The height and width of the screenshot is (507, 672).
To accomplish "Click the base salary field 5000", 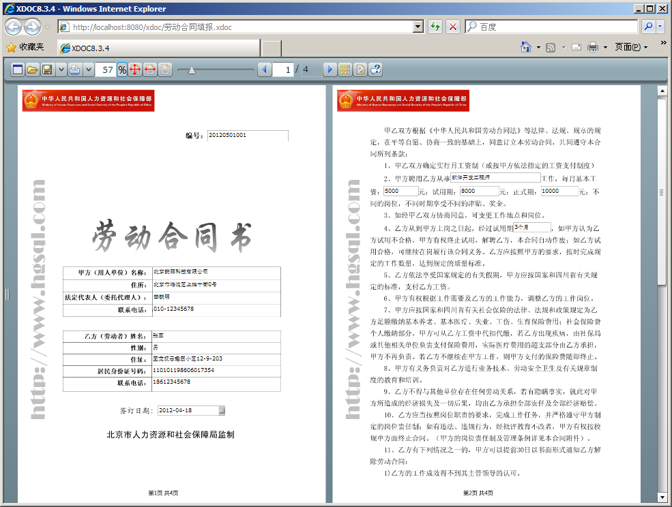I will tap(400, 191).
